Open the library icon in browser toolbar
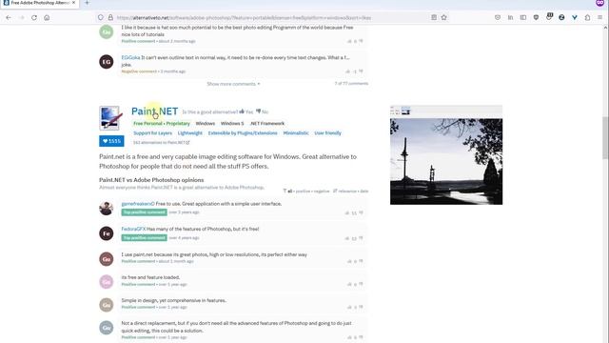This screenshot has height=343, width=609. pos(510,17)
